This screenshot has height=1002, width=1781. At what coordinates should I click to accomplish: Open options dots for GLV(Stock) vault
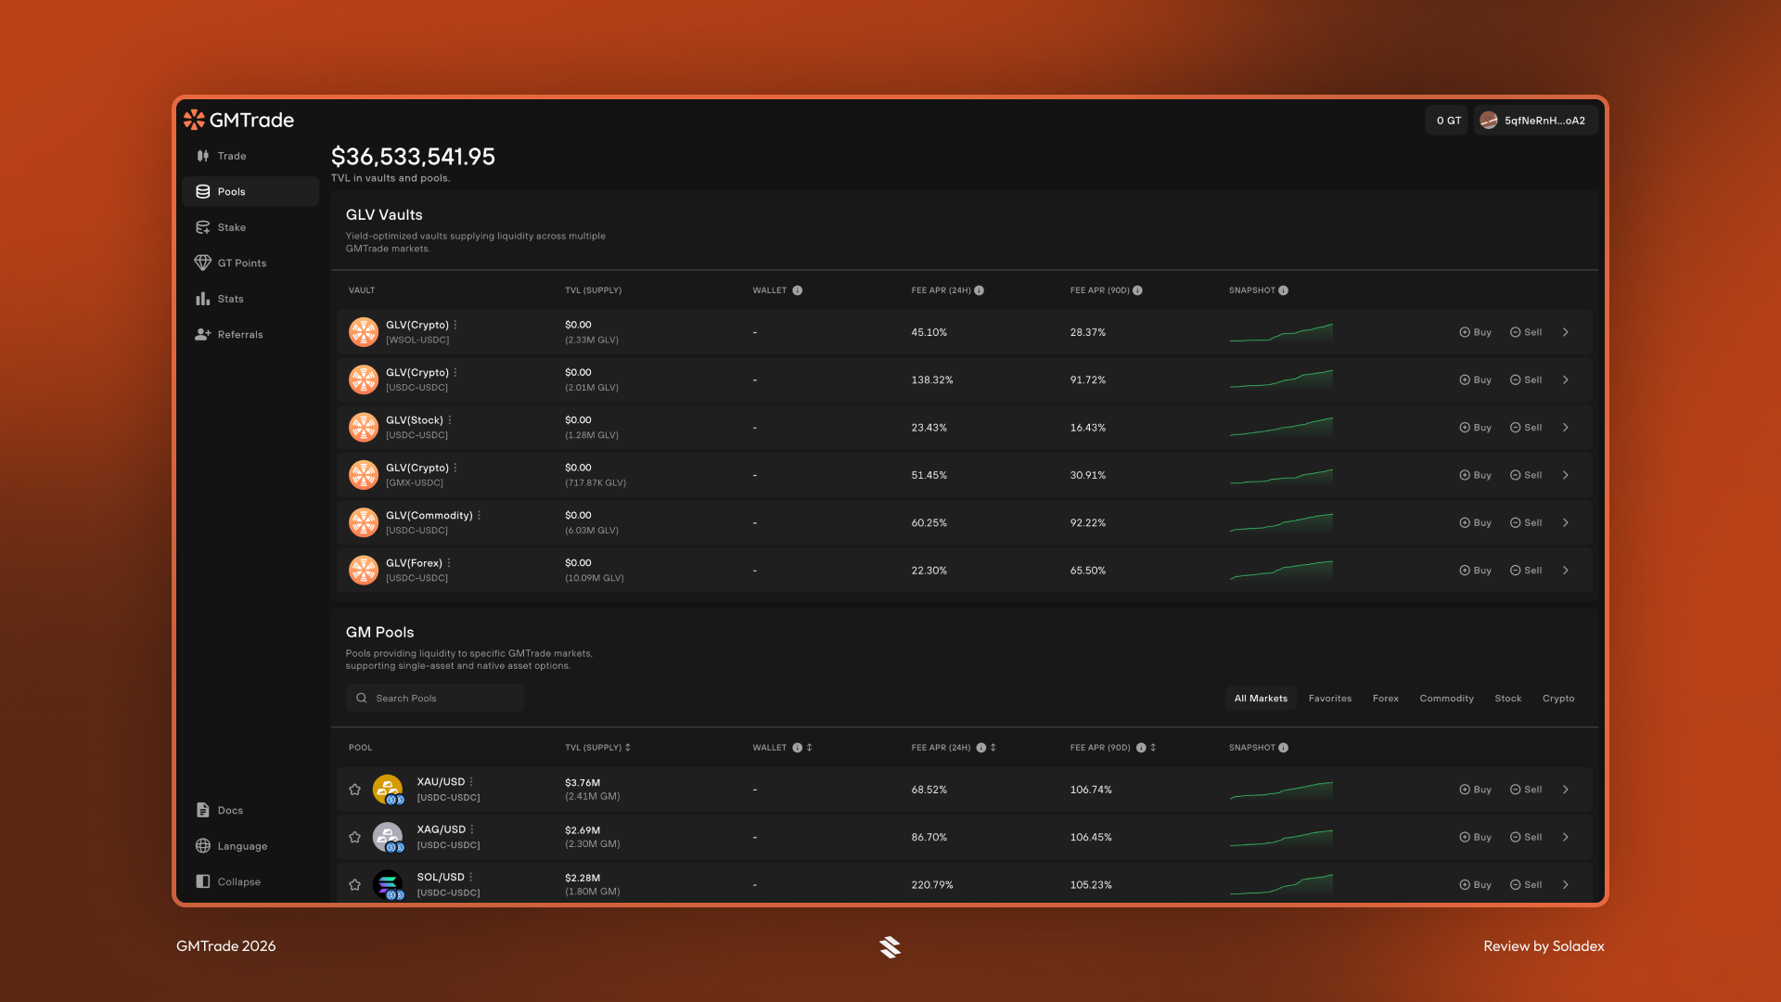[x=450, y=420]
